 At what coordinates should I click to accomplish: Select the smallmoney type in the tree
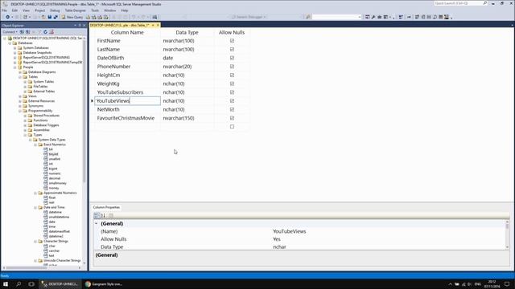tap(57, 183)
